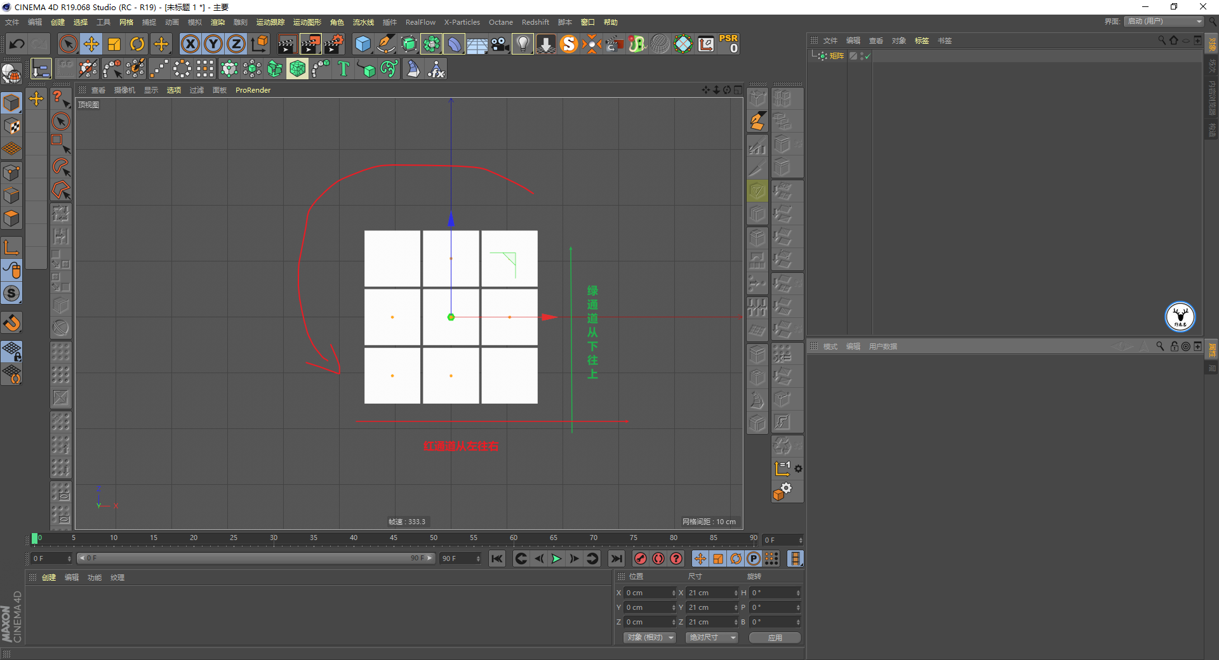The image size is (1219, 660).
Task: Open the 运动图形 menu
Action: pyautogui.click(x=307, y=22)
